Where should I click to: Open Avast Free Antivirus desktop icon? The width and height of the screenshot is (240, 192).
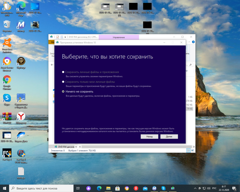(x=7, y=46)
